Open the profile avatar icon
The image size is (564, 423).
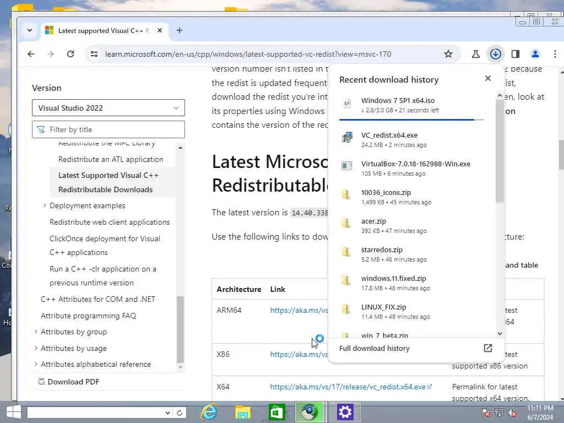[535, 54]
